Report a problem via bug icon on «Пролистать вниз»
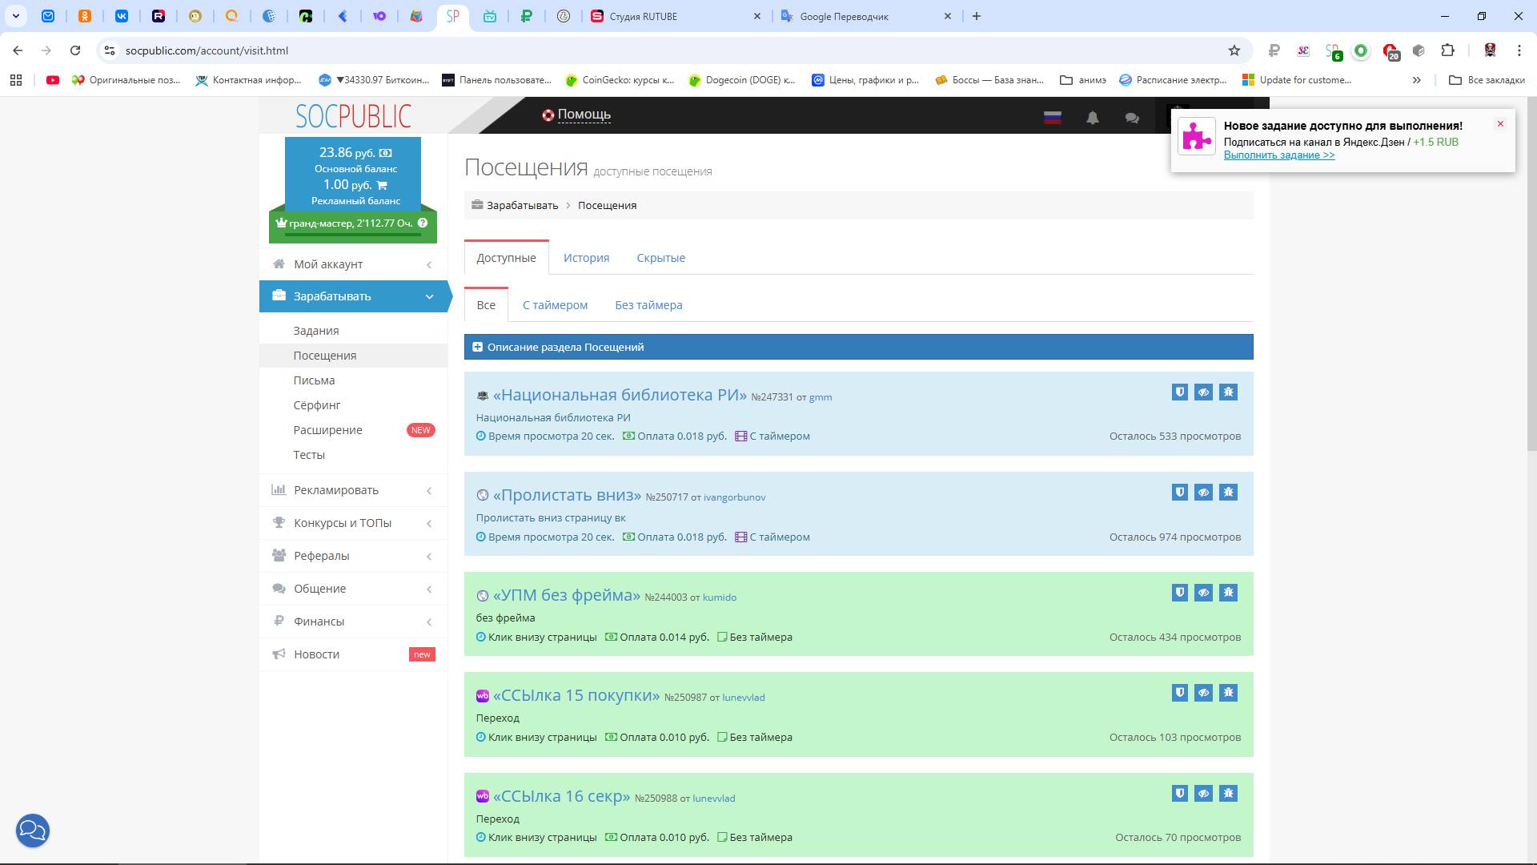 click(1229, 492)
